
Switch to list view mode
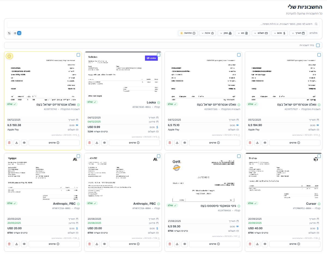[15, 33]
